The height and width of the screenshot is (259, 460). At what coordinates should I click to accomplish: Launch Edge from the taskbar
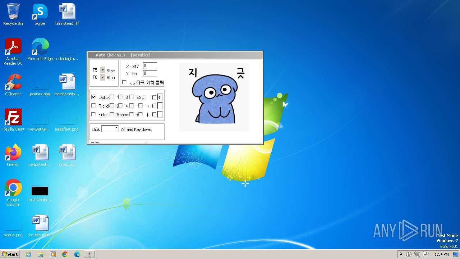(x=77, y=254)
